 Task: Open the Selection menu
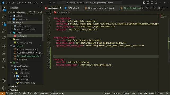coord(22,3)
